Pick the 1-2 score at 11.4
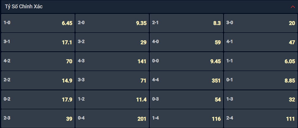Image resolution: width=298 pixels, height=128 pixels. pyautogui.click(x=112, y=100)
